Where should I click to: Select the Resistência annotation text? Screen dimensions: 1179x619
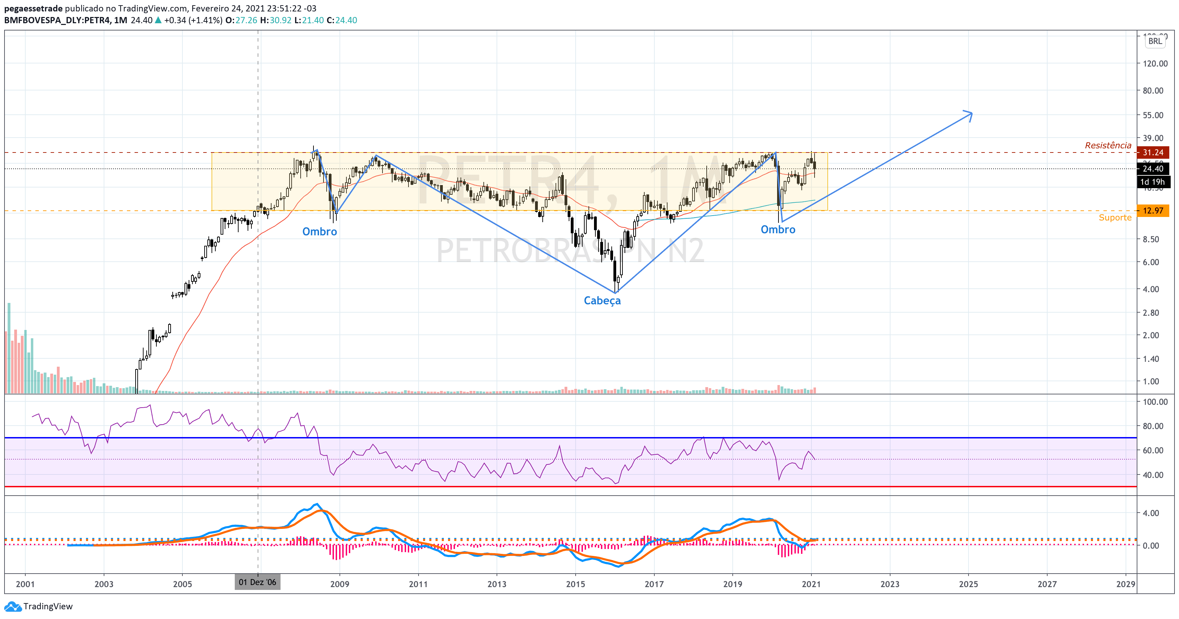1108,145
